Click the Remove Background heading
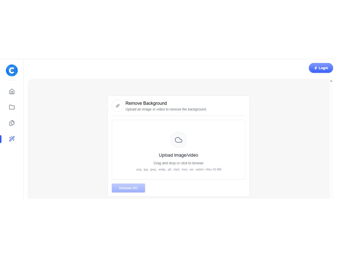The width and height of the screenshot is (337, 253). pyautogui.click(x=146, y=103)
